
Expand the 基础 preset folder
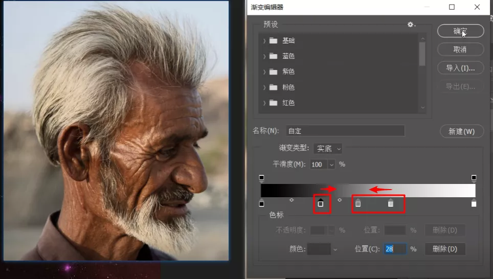[264, 41]
